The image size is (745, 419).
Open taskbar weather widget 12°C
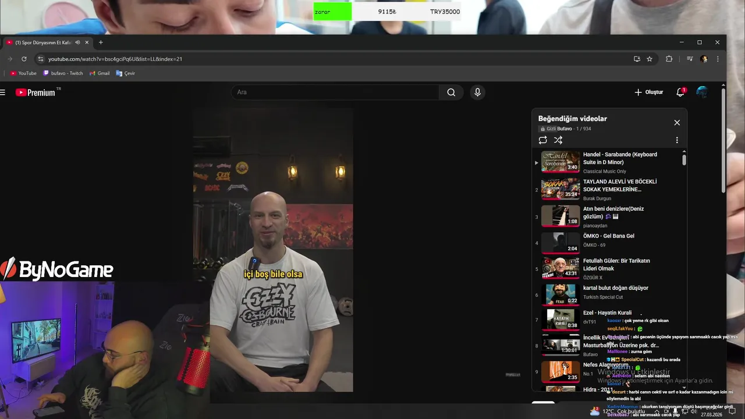click(617, 411)
